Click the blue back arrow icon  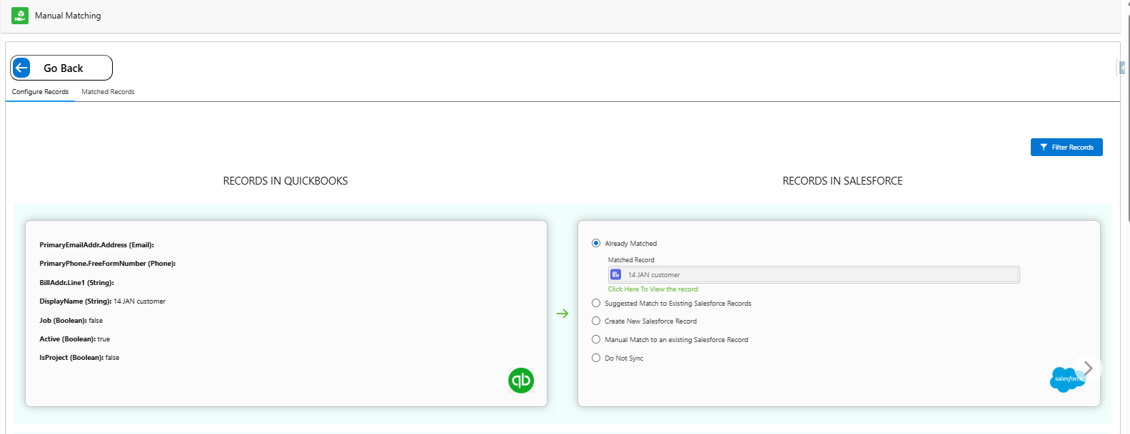point(21,68)
